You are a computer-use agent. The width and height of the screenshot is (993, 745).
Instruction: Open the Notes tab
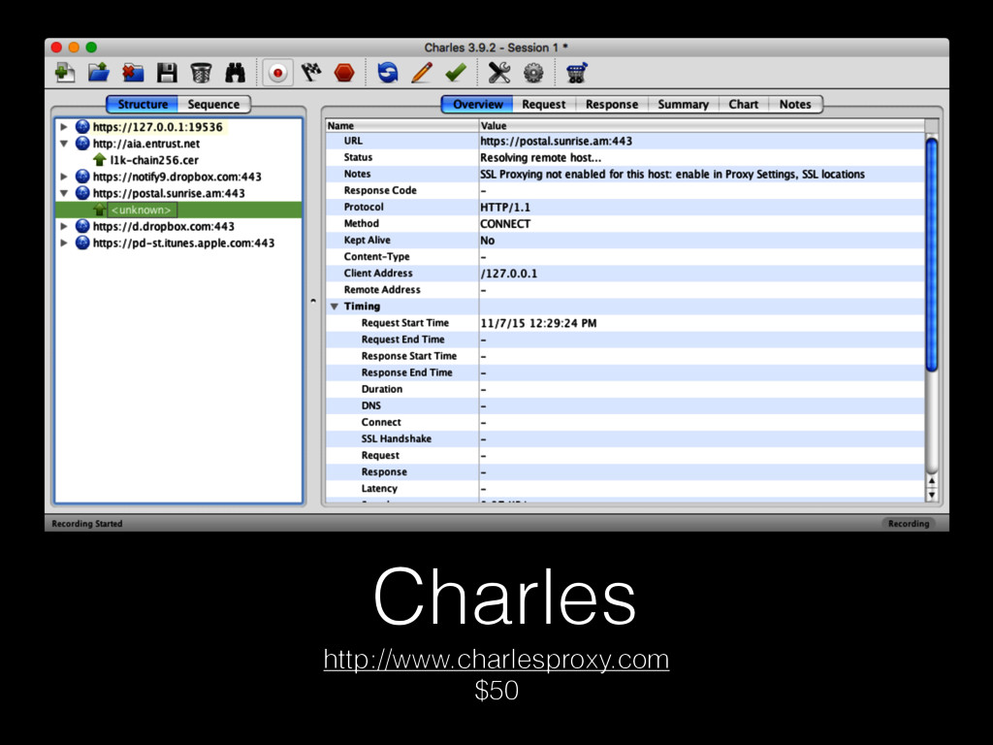coord(795,104)
